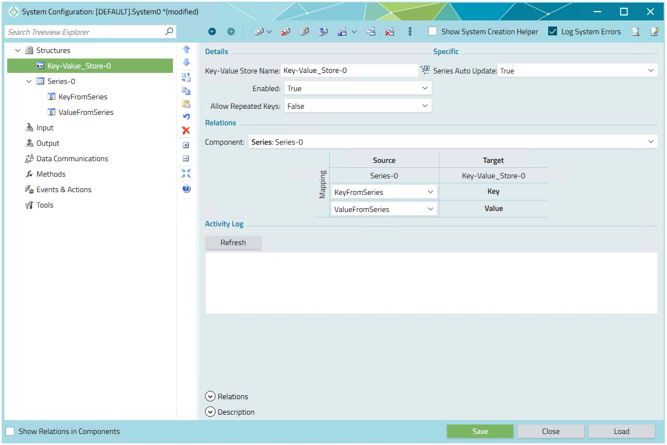Click the blue help question mark icon
667x445 pixels.
[x=186, y=189]
